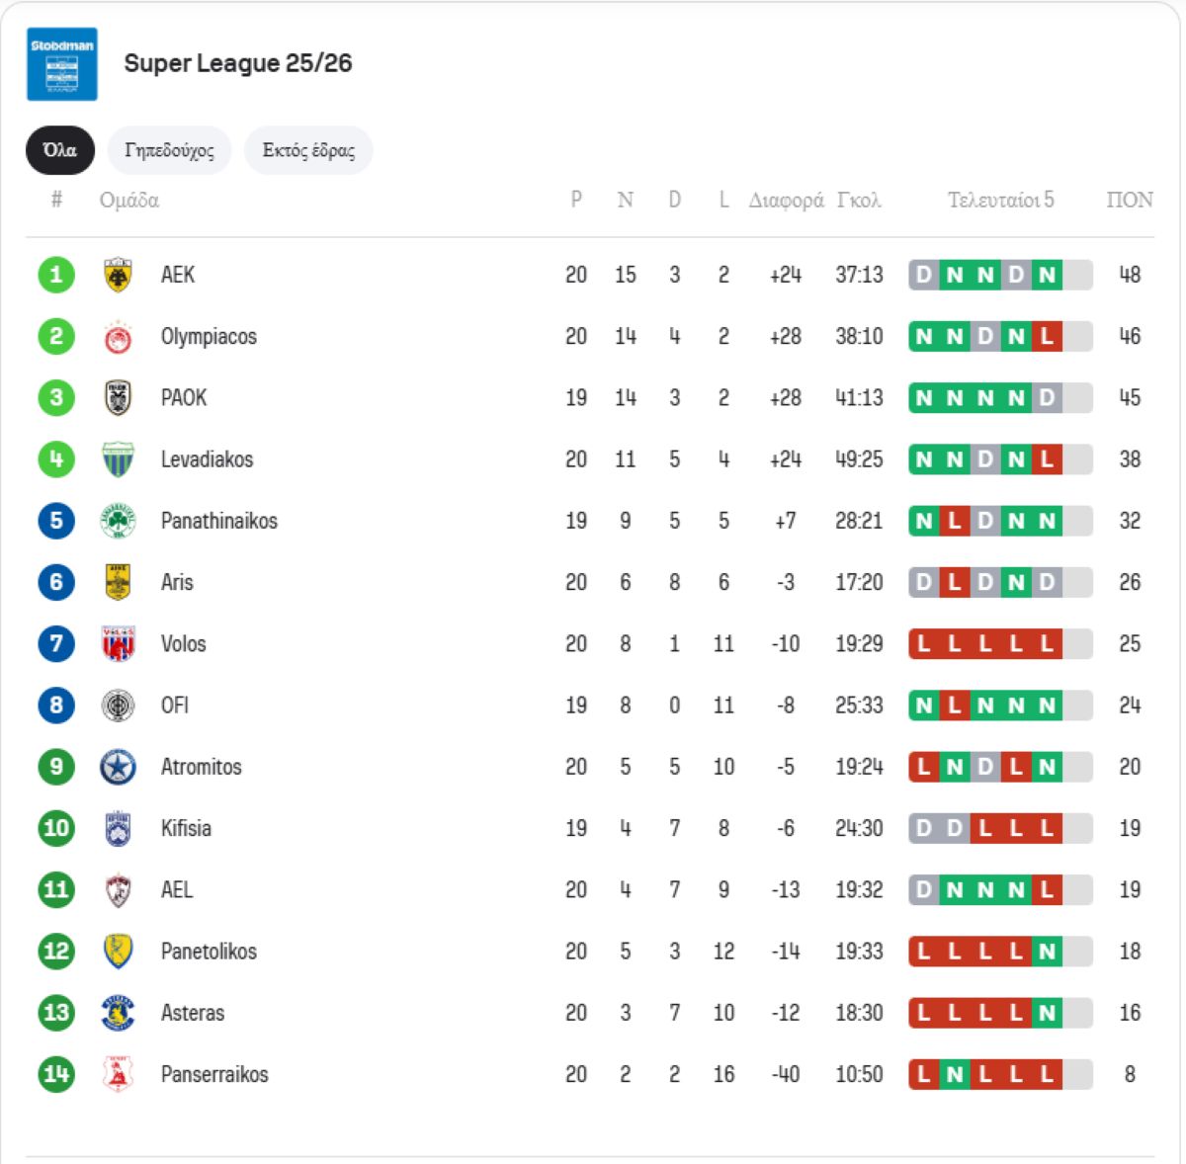
Task: Click the Volos club crest
Action: pyautogui.click(x=118, y=644)
